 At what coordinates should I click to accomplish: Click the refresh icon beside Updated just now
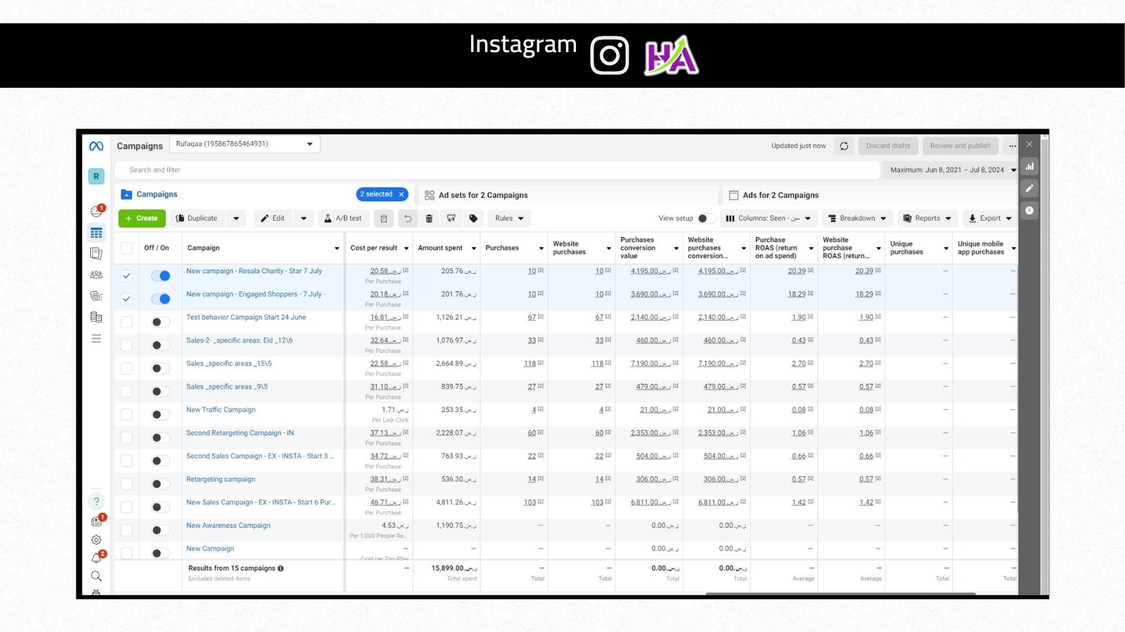click(844, 146)
